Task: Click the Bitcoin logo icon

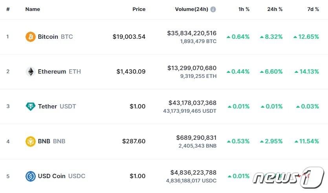Action: (x=30, y=37)
